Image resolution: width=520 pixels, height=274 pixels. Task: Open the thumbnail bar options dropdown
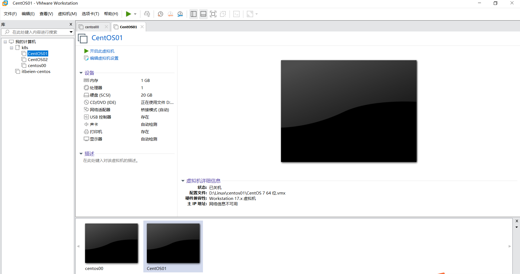click(x=517, y=227)
